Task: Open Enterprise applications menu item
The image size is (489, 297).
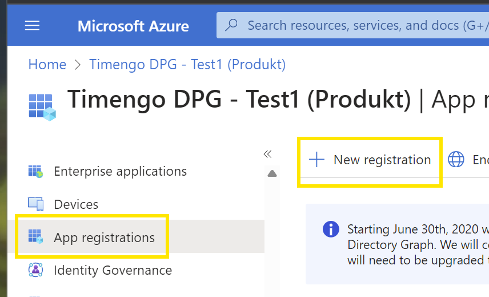Action: coord(120,171)
